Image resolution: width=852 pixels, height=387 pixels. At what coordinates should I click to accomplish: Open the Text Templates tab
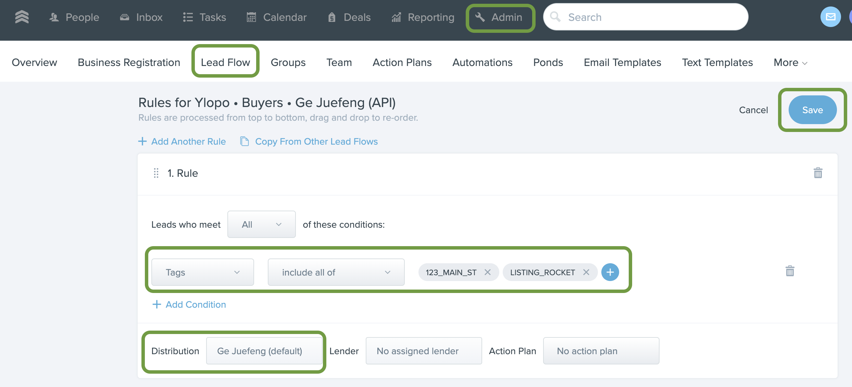point(717,63)
